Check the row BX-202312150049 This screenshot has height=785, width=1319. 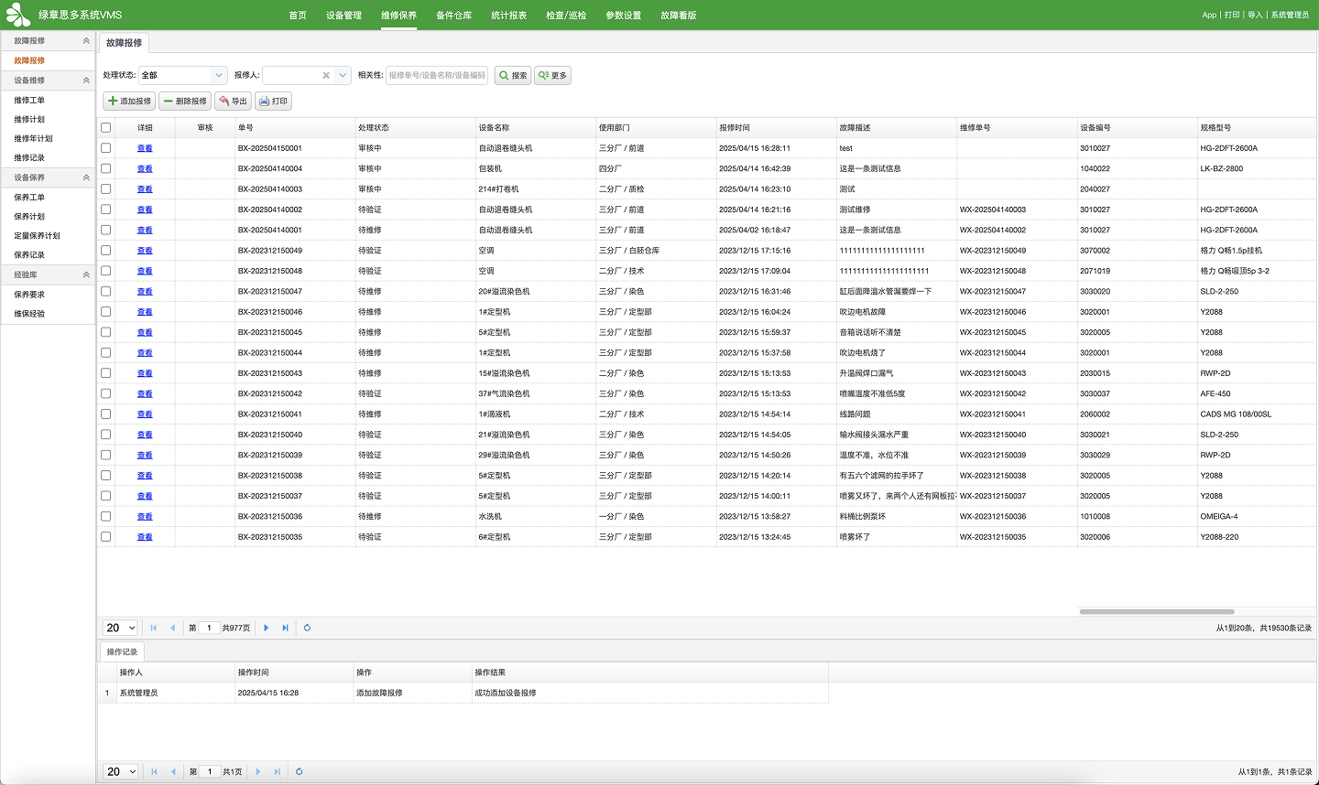106,251
